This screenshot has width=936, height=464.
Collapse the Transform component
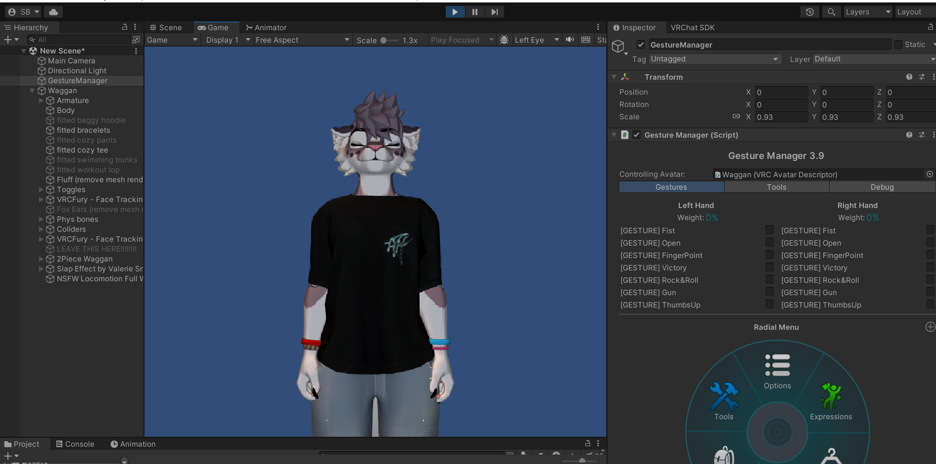(614, 77)
